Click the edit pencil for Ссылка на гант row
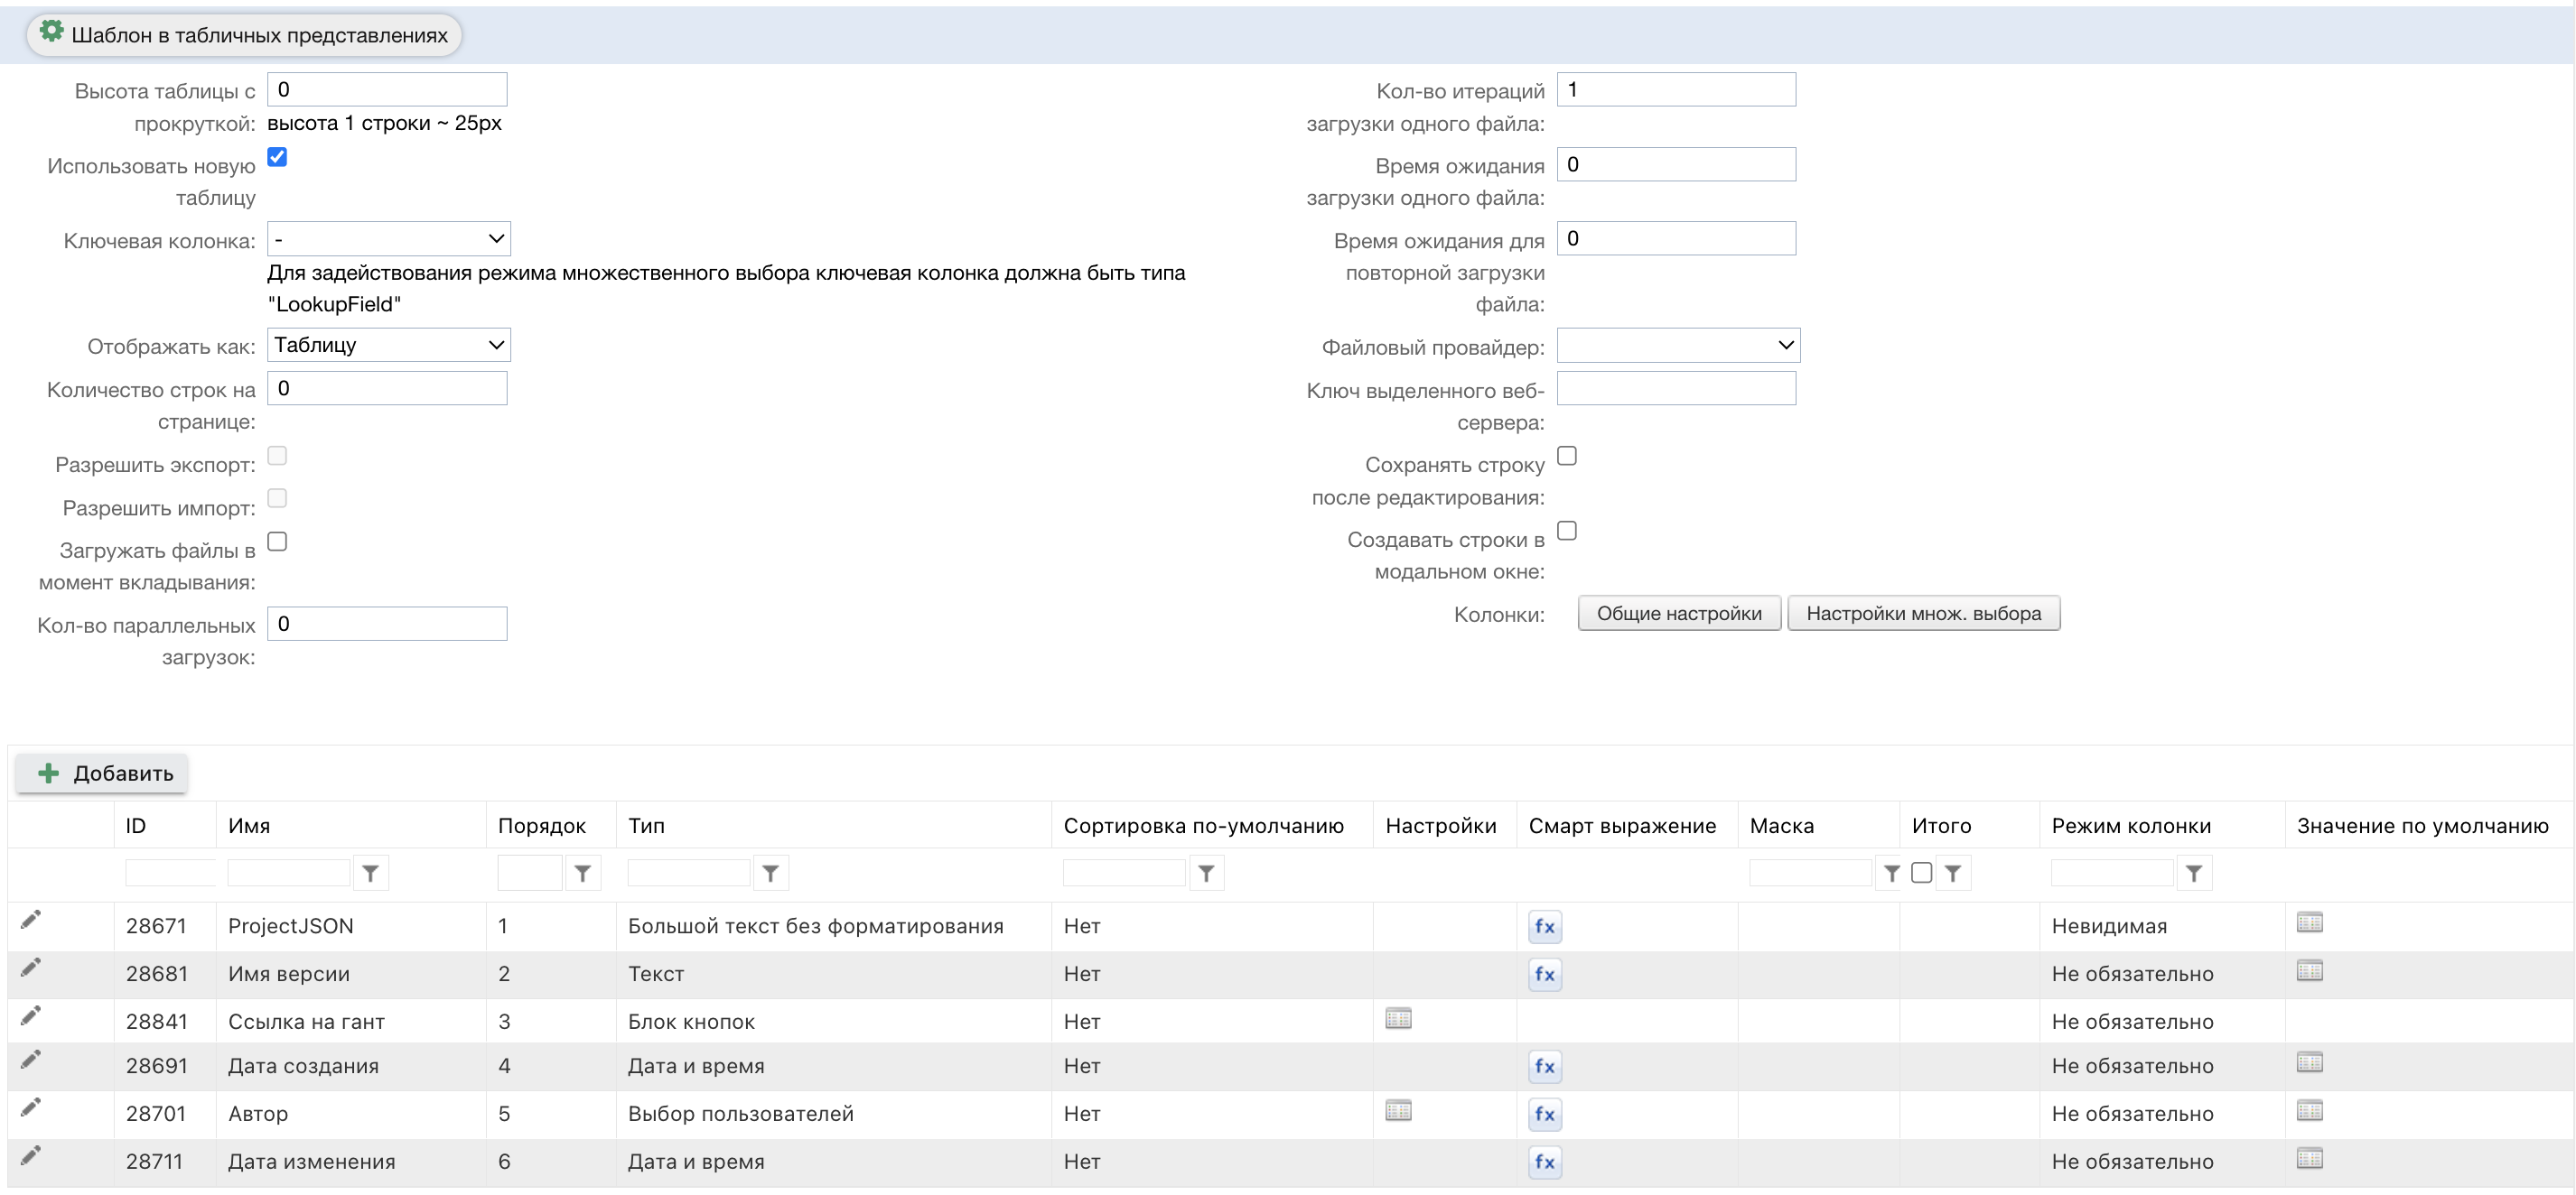 point(31,1015)
